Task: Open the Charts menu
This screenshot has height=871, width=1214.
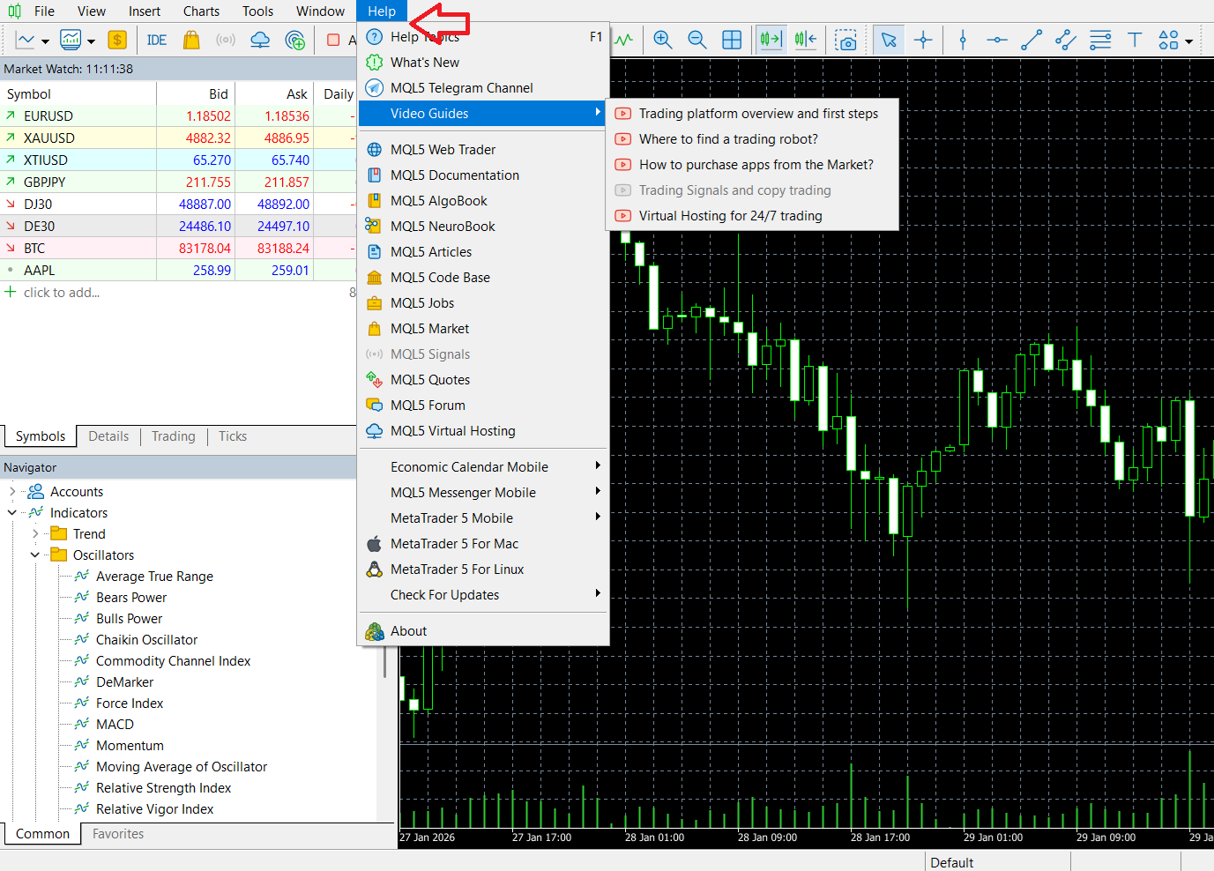Action: 202,11
